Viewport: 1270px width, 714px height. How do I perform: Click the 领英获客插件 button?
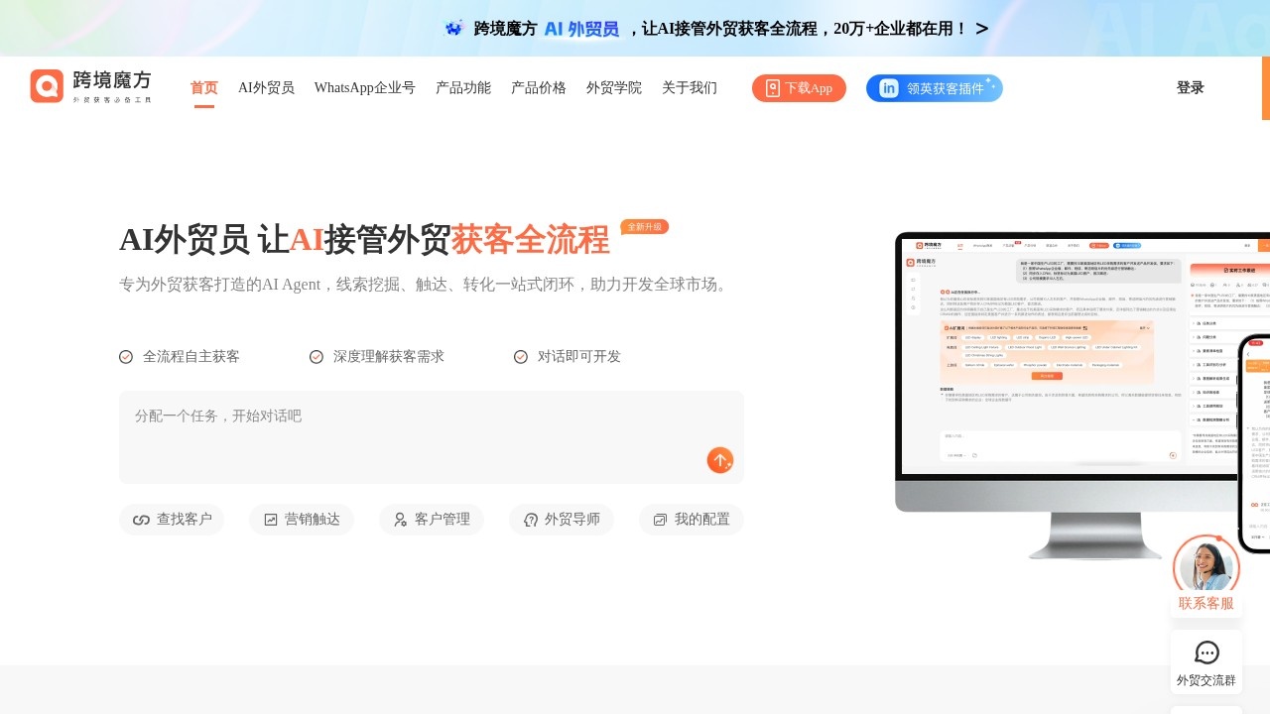tap(935, 88)
